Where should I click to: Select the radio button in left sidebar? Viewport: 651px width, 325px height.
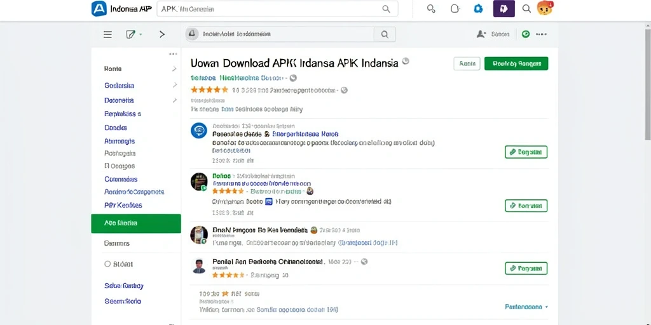107,263
